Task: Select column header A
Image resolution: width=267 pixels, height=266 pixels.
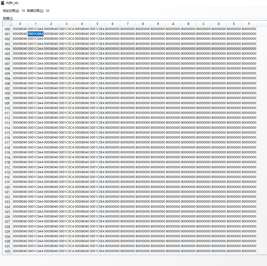Action: click(x=173, y=24)
